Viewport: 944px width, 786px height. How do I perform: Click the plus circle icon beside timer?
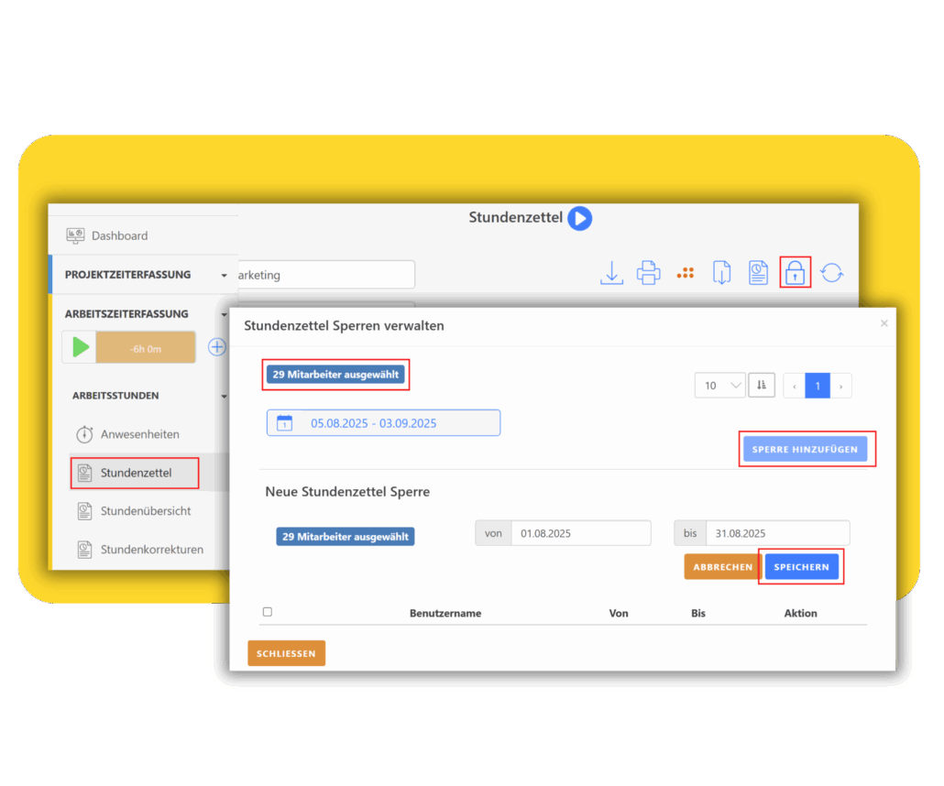(x=217, y=347)
